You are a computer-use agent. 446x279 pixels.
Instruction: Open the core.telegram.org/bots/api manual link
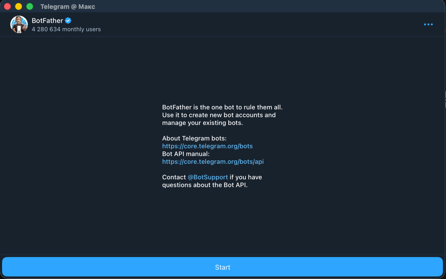(213, 161)
